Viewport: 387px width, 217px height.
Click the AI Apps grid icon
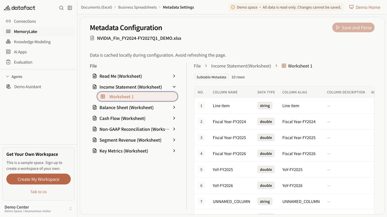coord(8,52)
